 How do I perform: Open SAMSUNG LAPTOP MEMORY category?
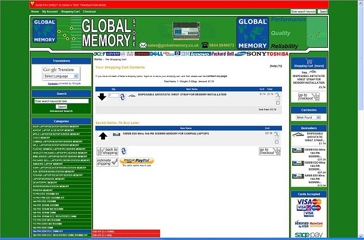[x=61, y=164]
